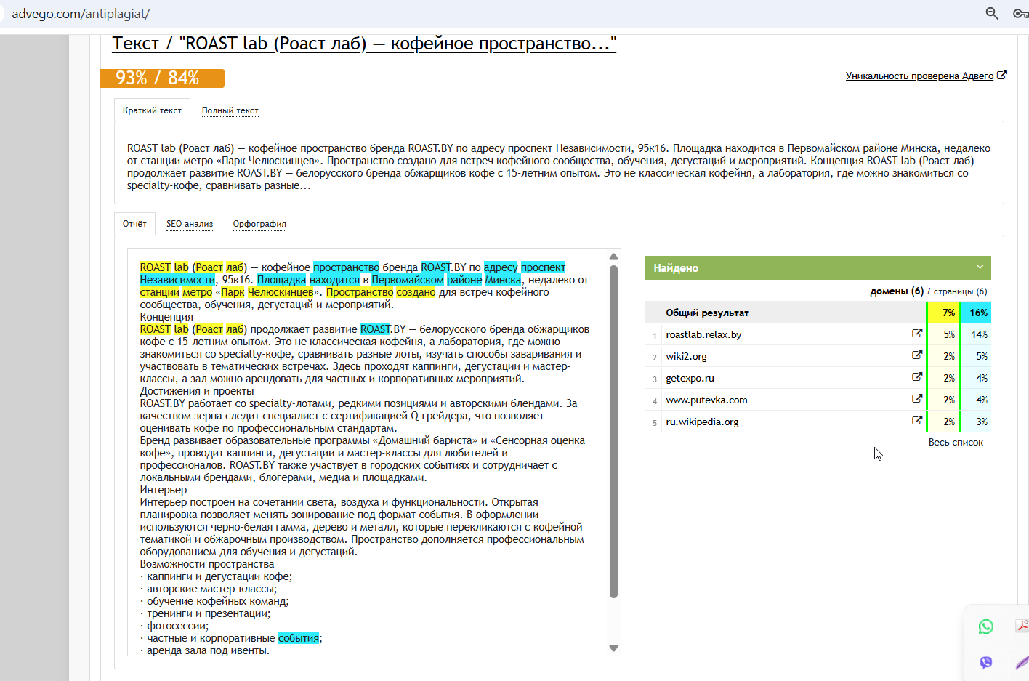The image size is (1029, 681).
Task: Select the Отчёт tab
Action: click(x=134, y=224)
